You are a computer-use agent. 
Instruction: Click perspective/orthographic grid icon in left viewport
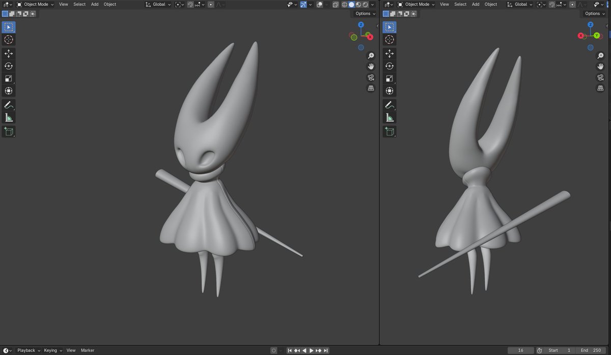371,88
